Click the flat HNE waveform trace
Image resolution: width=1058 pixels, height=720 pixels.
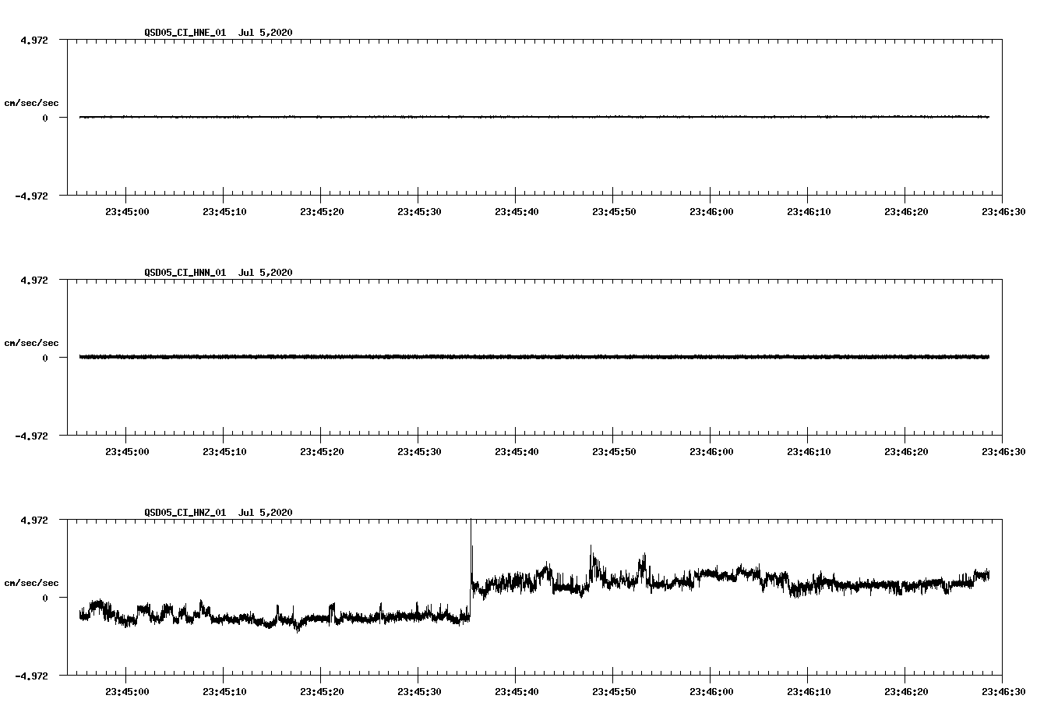point(534,117)
